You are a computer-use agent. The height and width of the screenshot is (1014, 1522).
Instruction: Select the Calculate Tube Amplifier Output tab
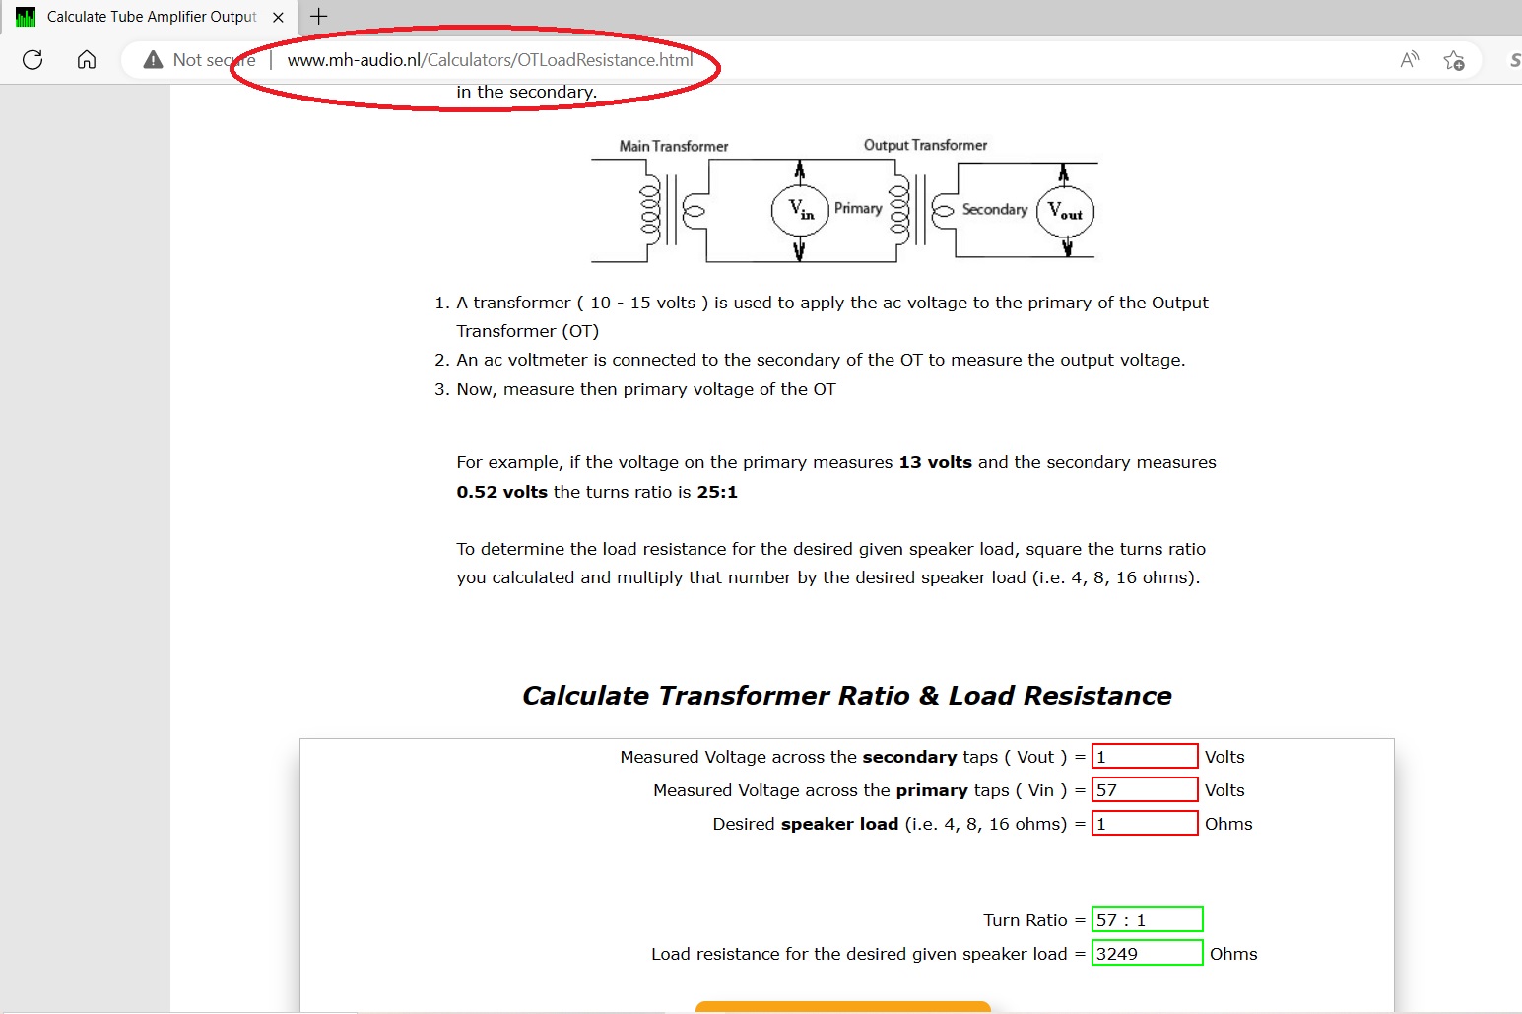[x=152, y=17]
